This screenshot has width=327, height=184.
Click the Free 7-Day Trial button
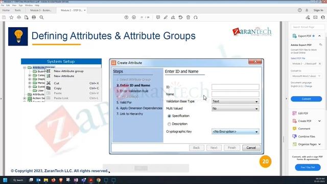point(308,167)
